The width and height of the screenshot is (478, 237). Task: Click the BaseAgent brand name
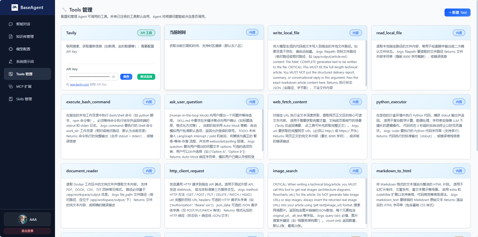tap(32, 7)
